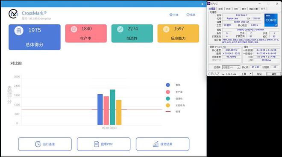Viewport: 282px width, 157px height.
Task: Click the 06-04 08:53 chart date label
Action: click(x=109, y=128)
